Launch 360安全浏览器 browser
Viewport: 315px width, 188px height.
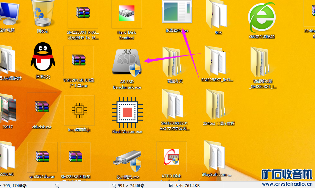(x=262, y=18)
